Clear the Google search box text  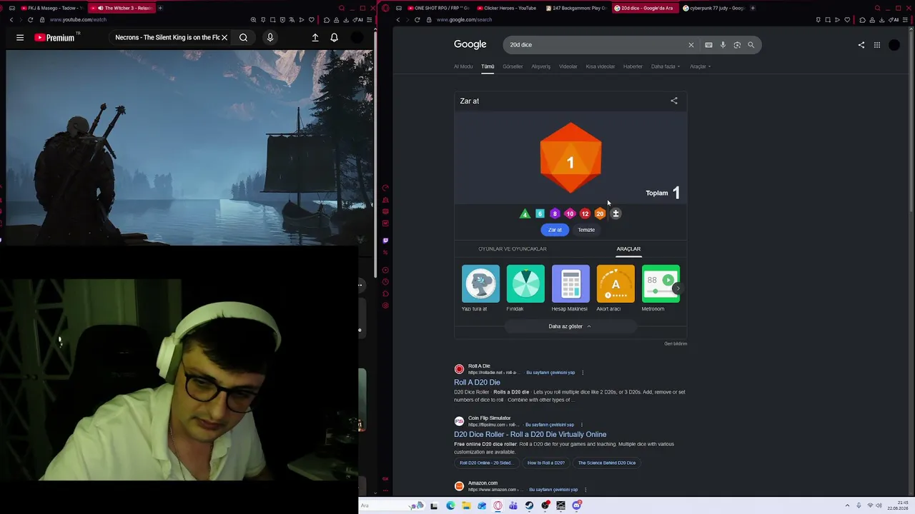(x=691, y=45)
